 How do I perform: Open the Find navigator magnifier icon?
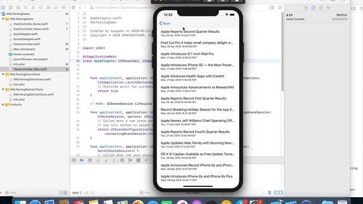coord(26,7)
